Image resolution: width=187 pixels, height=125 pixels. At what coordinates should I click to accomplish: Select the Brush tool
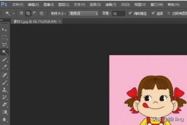pos(5,82)
